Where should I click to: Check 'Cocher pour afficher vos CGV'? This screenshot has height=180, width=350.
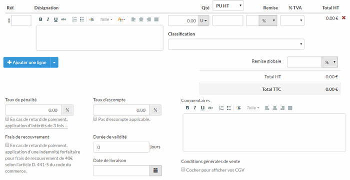pyautogui.click(x=183, y=170)
